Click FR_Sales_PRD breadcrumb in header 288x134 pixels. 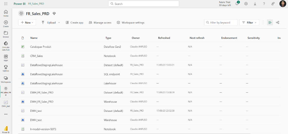[x=36, y=4]
